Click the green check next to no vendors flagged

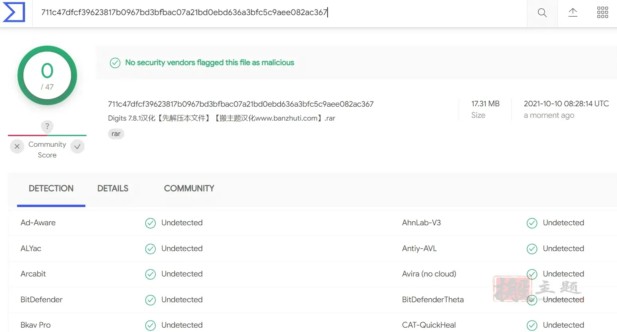point(115,63)
